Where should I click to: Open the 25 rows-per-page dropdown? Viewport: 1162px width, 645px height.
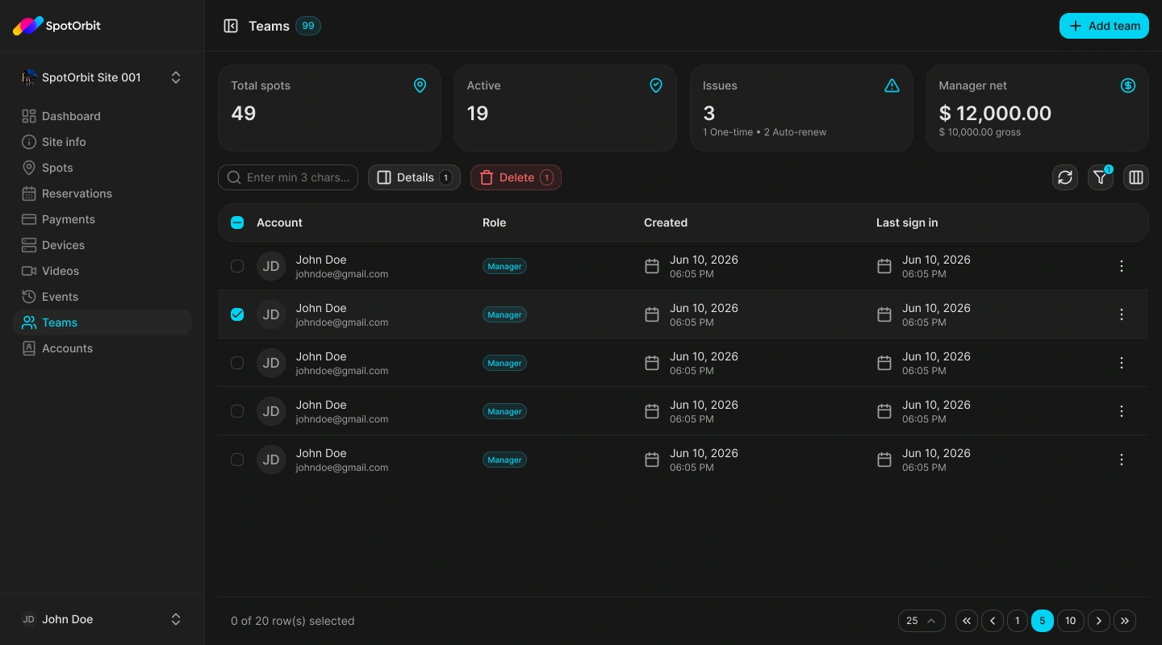(922, 621)
